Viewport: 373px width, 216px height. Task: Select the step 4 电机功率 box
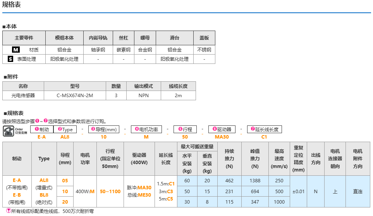[x=146, y=130]
